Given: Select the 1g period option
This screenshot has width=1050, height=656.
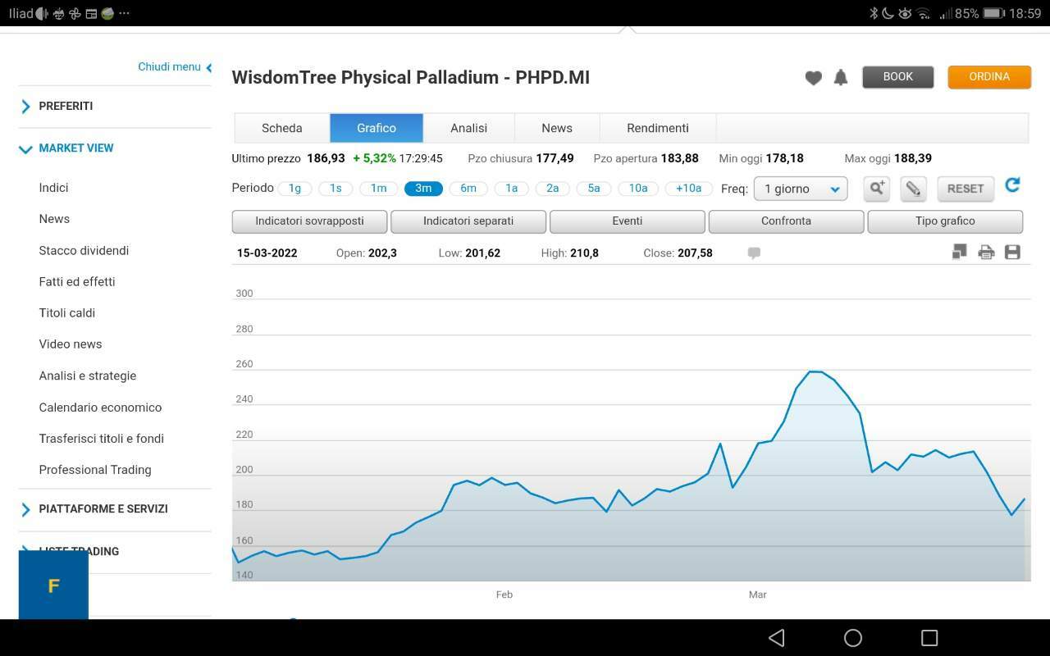Looking at the screenshot, I should click(x=294, y=189).
